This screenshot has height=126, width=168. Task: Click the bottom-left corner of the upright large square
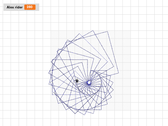pos(52,94)
